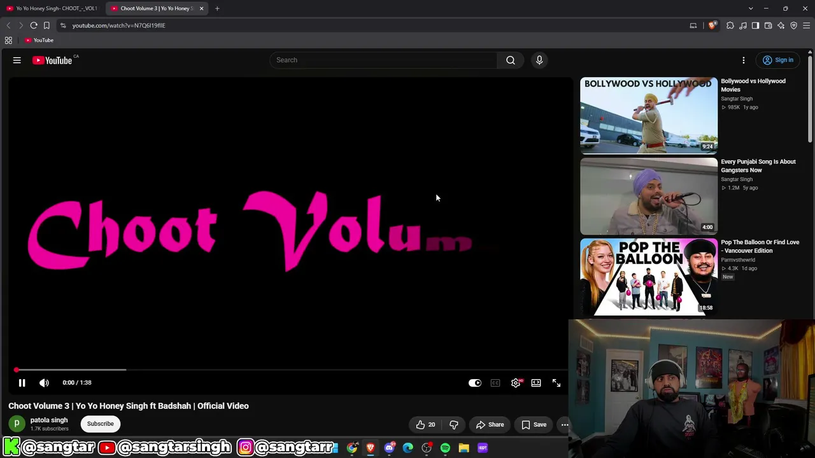Image resolution: width=815 pixels, height=458 pixels.
Task: Open 'Pop The Balloon Or Find Love' title
Action: (760, 246)
